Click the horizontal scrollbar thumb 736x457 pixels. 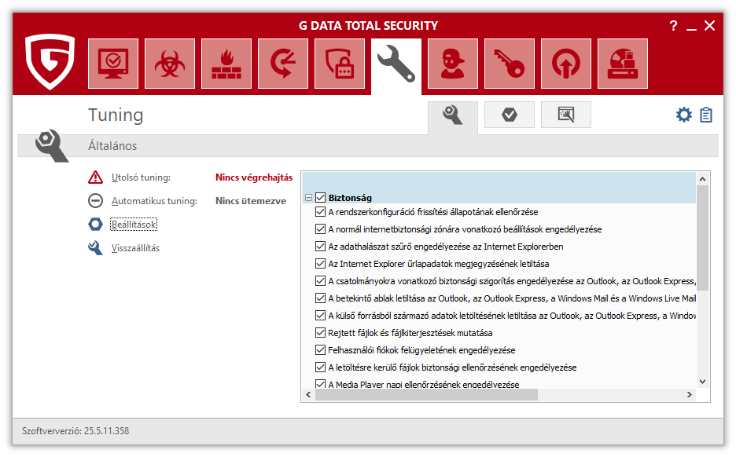[x=426, y=395]
